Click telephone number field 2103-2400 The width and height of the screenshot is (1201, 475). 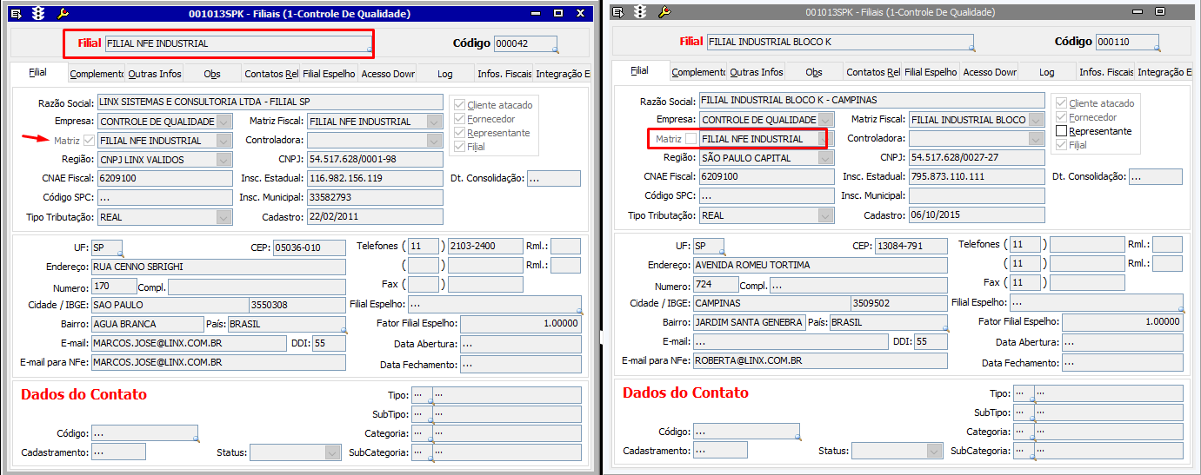point(485,247)
